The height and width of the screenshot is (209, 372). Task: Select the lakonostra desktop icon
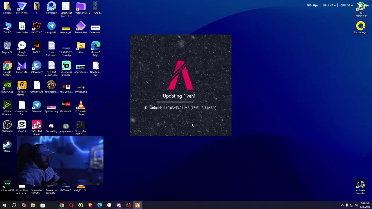51,87
